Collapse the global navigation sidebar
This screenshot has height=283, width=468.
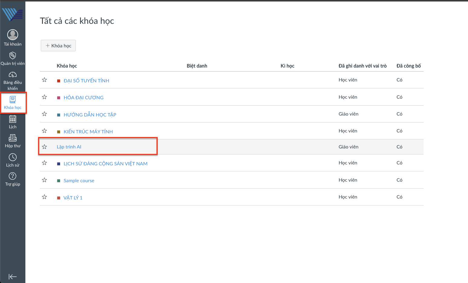13,277
